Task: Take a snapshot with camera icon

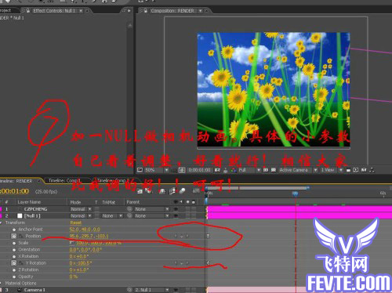Action: tap(217, 170)
